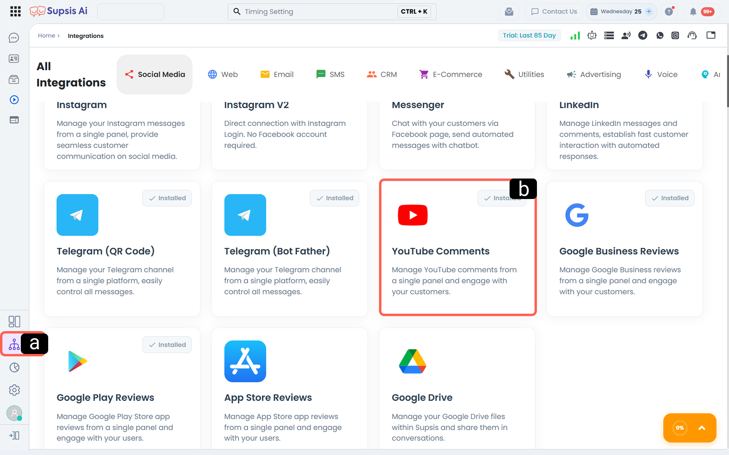Viewport: 729px width, 455px height.
Task: Open the Telegram (Bot Father) logo
Action: tap(245, 215)
